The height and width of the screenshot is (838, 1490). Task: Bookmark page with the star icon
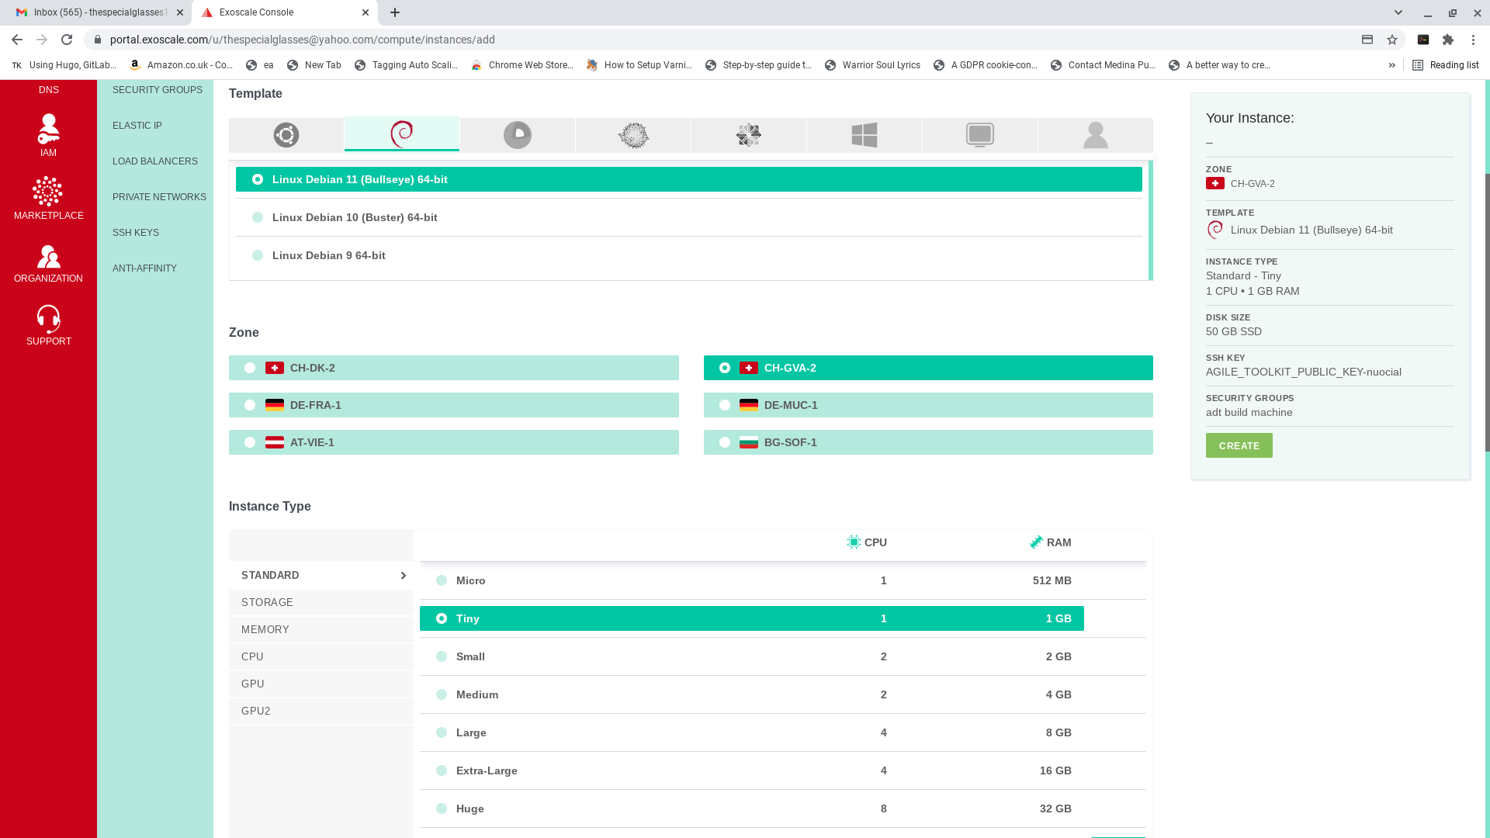pos(1392,40)
